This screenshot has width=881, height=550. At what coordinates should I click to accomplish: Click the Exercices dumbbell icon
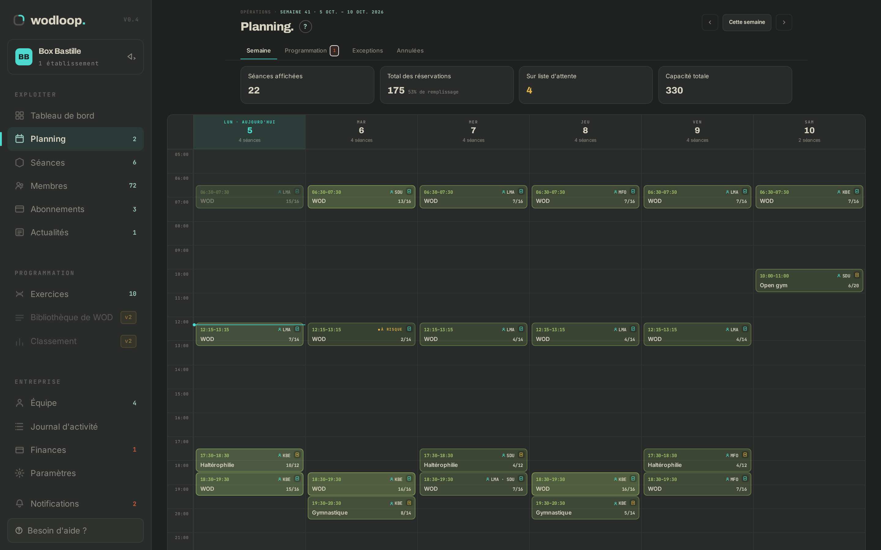19,294
